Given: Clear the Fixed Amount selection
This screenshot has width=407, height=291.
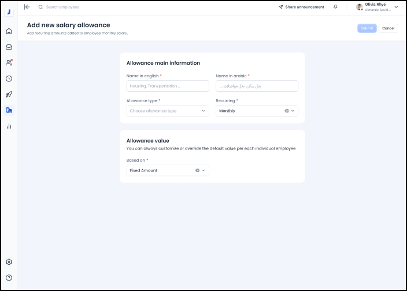Looking at the screenshot, I should point(197,170).
